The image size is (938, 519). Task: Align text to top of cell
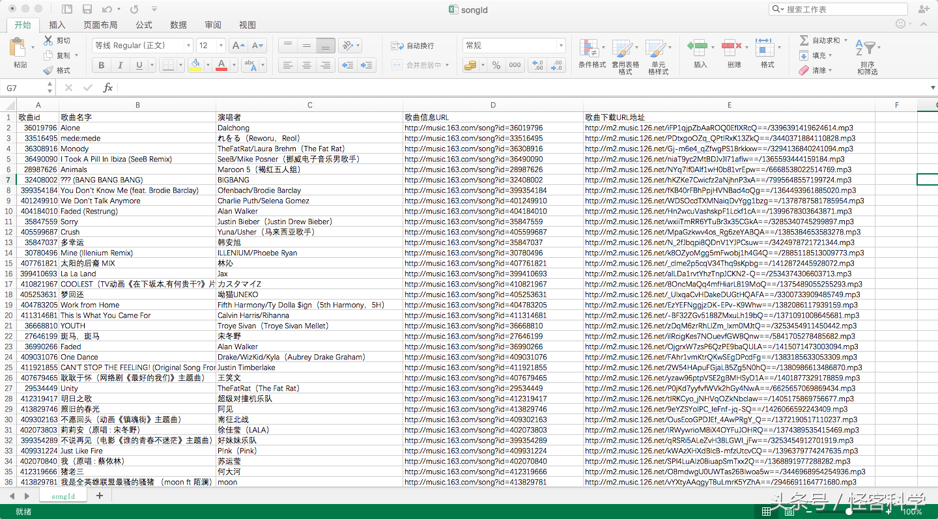point(287,46)
